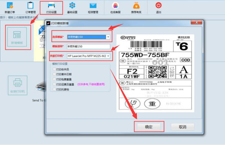This screenshot has width=225, height=145.
Task: Close the 打印模板新增 dialog
Action: [196, 22]
